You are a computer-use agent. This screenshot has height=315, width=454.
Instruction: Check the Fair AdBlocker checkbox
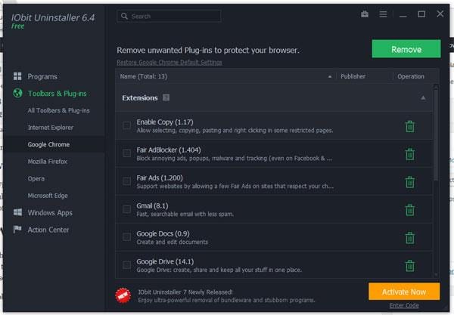coord(127,153)
